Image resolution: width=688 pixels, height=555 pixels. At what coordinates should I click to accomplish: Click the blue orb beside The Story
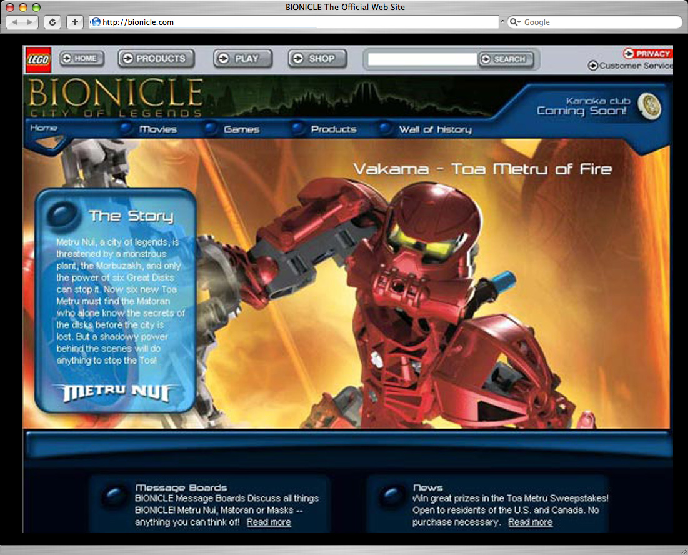(61, 214)
